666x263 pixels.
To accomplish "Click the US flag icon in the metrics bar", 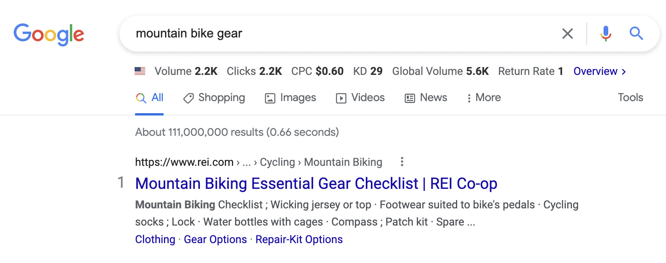I will [x=140, y=71].
